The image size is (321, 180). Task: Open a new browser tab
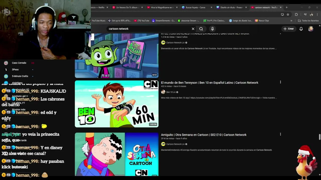click(x=287, y=7)
